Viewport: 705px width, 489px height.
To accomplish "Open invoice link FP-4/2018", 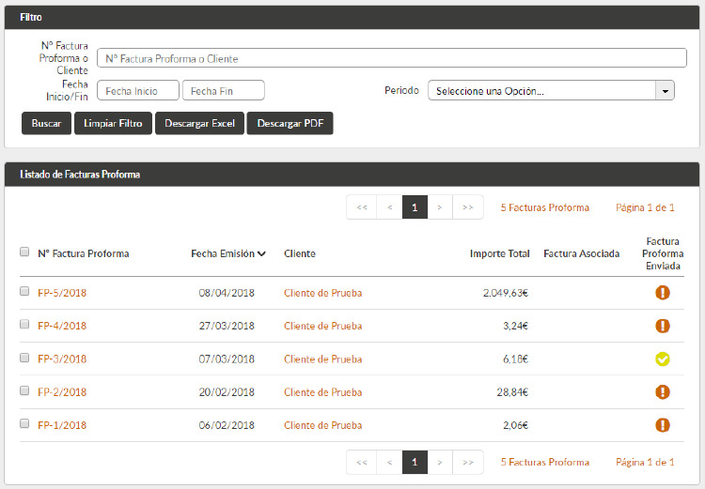I will [x=62, y=326].
